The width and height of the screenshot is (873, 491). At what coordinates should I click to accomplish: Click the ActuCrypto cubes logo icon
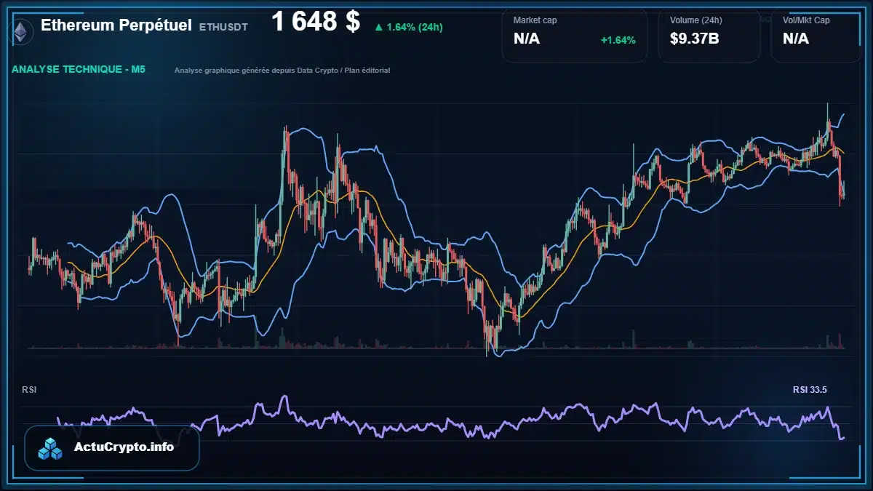[x=51, y=449]
